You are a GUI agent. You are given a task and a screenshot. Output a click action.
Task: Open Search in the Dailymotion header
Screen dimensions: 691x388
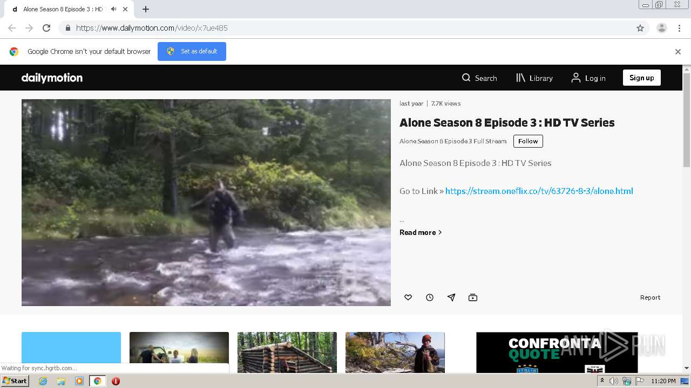[x=479, y=78]
